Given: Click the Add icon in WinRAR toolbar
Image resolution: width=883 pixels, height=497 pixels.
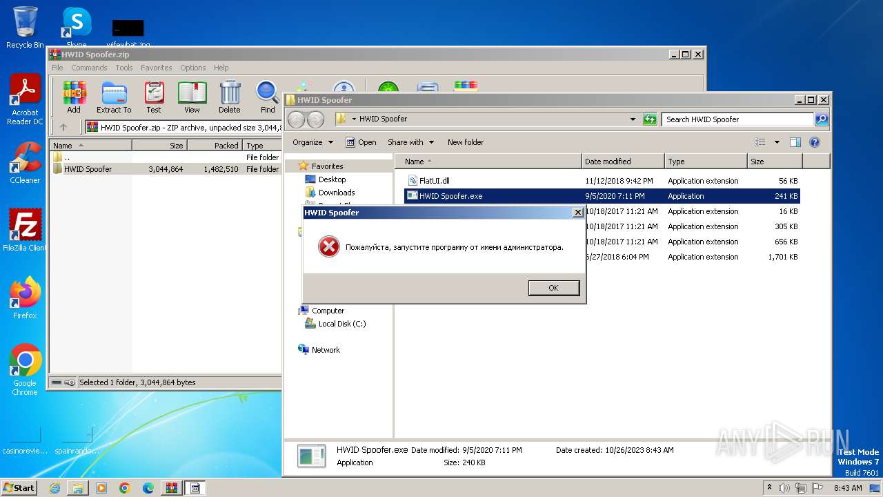Looking at the screenshot, I should tap(74, 97).
